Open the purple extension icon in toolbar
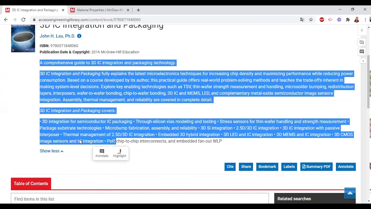This screenshot has height=209, width=371. (x=339, y=20)
